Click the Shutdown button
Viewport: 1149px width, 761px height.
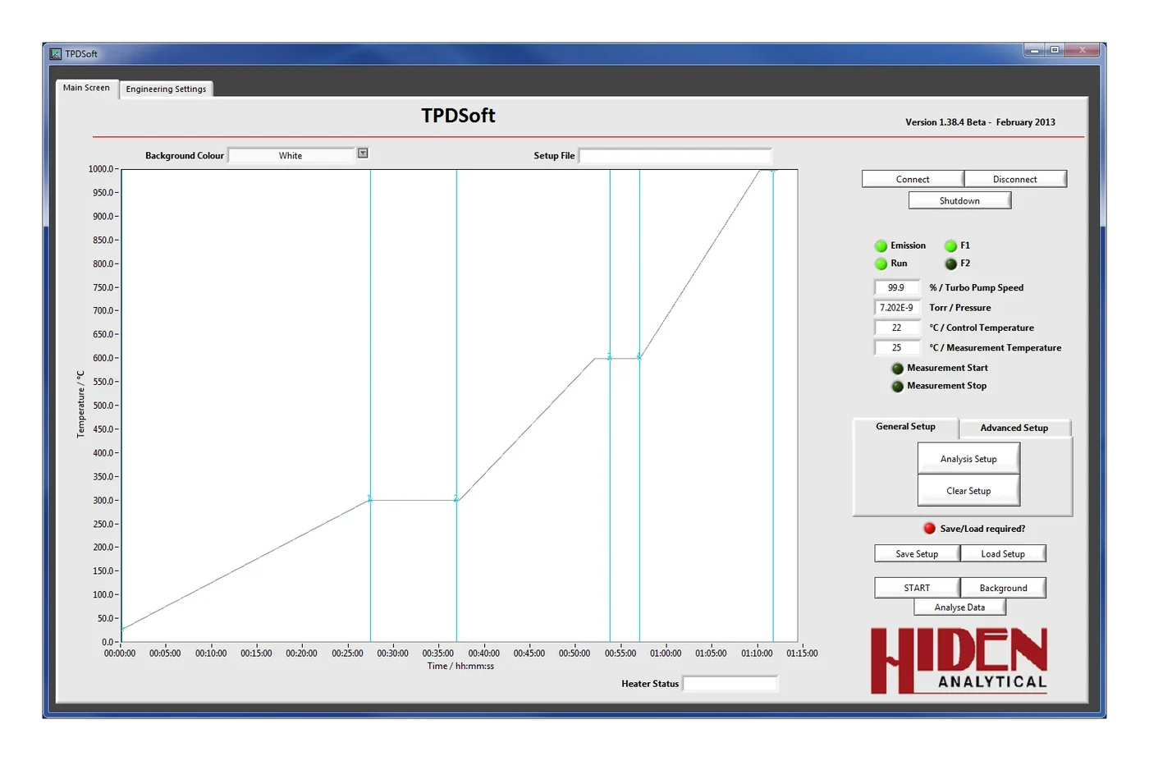(x=959, y=200)
